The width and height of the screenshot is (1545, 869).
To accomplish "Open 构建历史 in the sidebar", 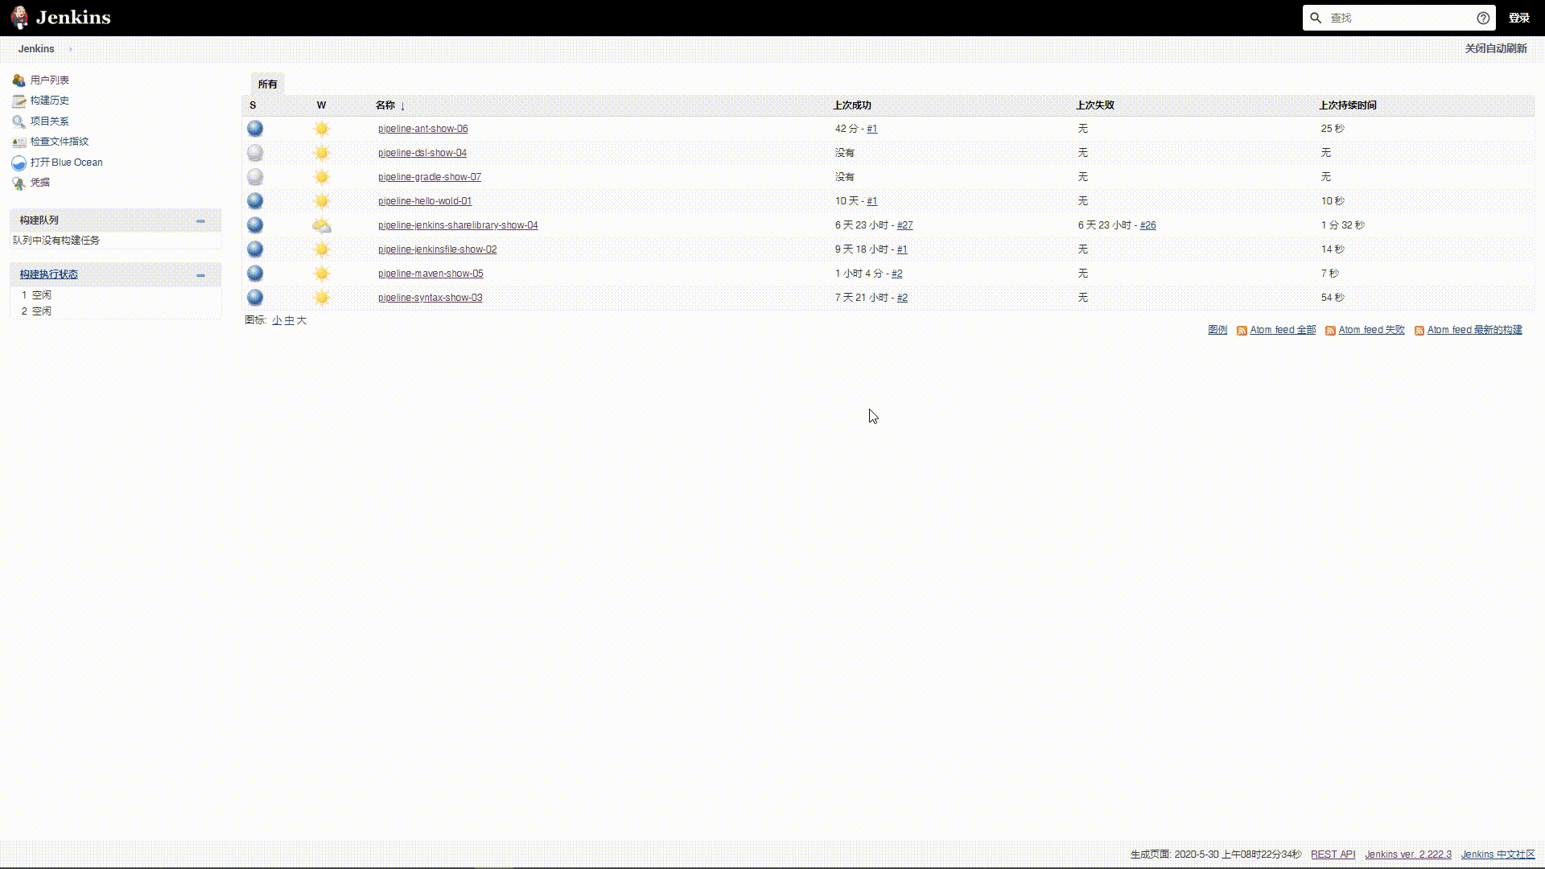I will (50, 101).
